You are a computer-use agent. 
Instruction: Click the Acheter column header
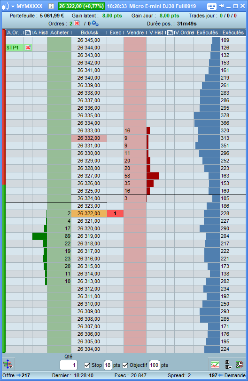coord(59,32)
